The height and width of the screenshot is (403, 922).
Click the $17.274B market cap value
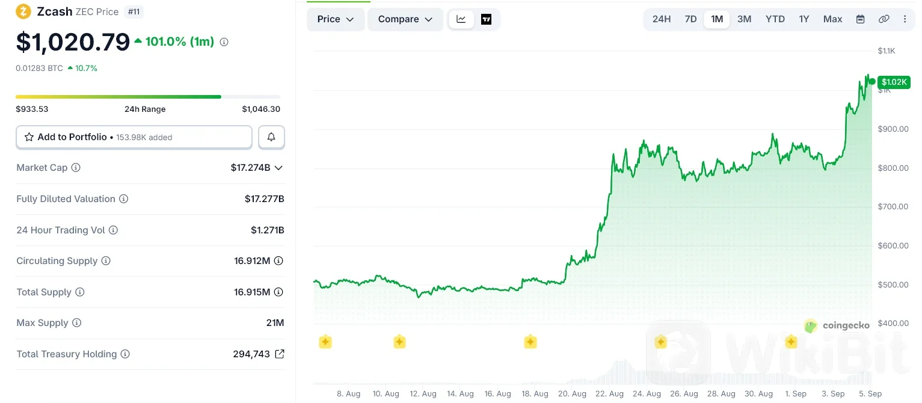coord(250,168)
